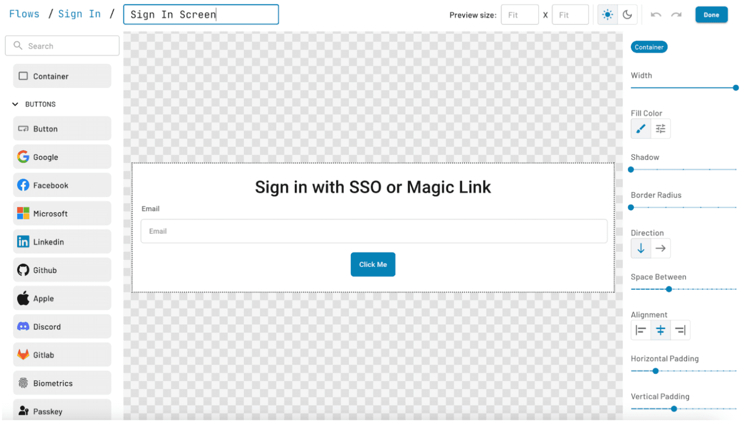Viewport: 742px width, 421px height.
Task: Switch preview to dark mode
Action: click(x=627, y=14)
